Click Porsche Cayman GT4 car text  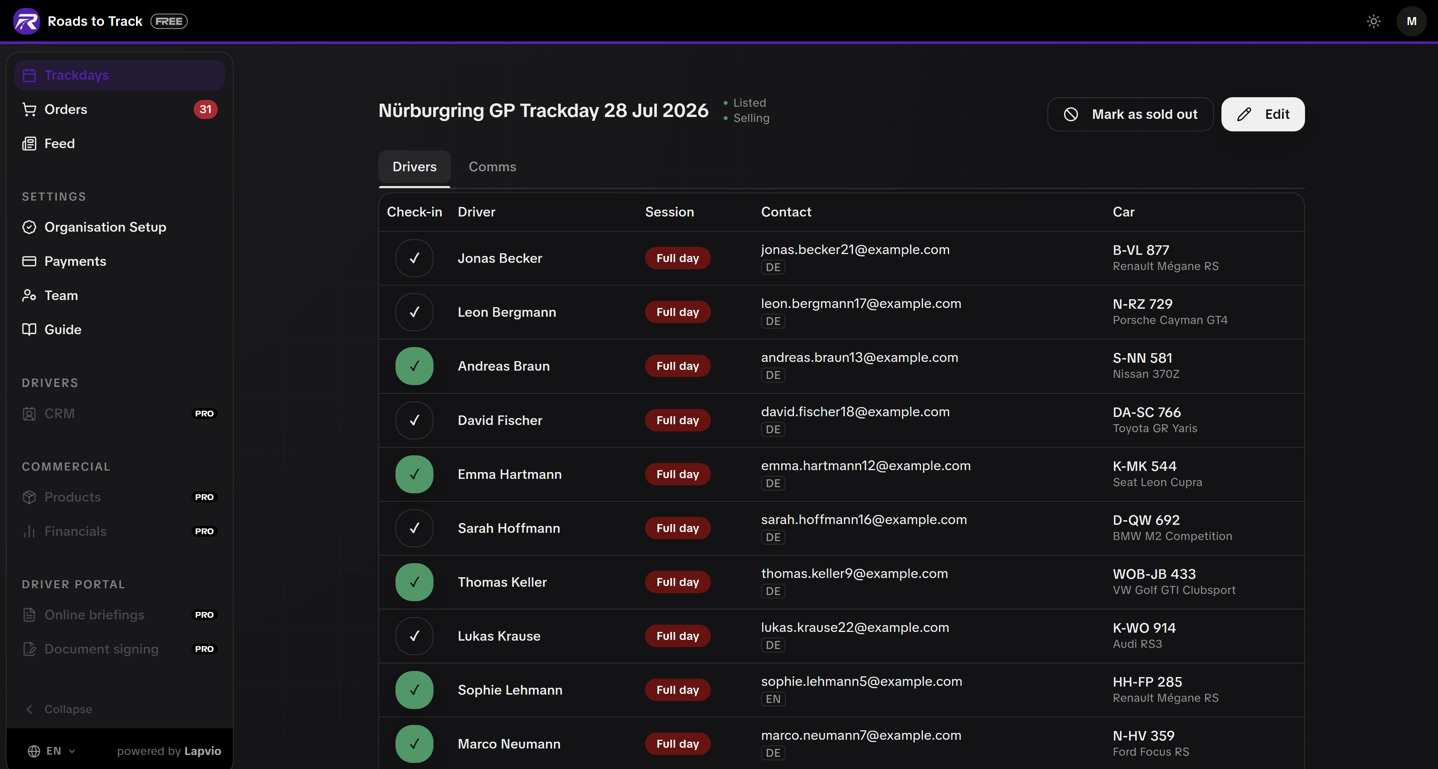click(x=1170, y=321)
